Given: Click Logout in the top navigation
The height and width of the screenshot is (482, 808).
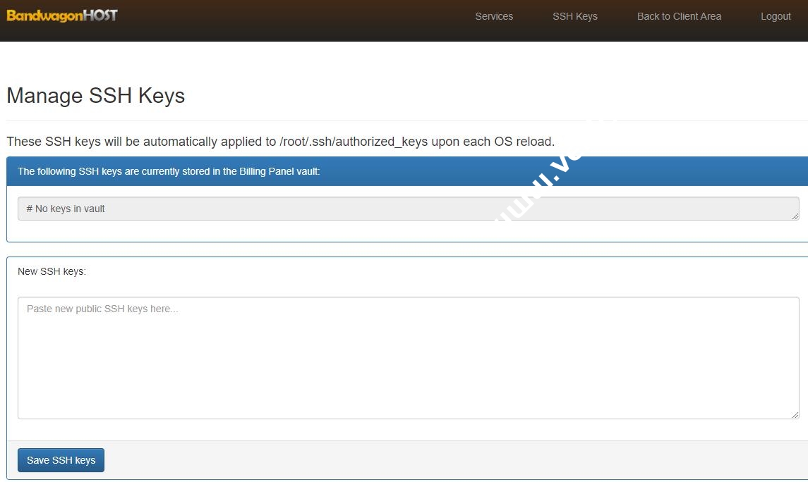Looking at the screenshot, I should (776, 16).
